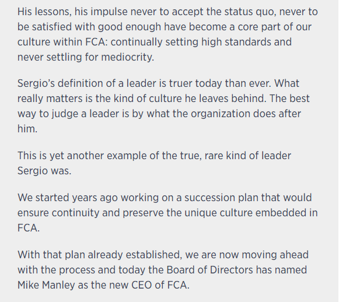The image size is (339, 302).
Task: Click the sentence 'We started years ago working'
Action: pos(167,213)
